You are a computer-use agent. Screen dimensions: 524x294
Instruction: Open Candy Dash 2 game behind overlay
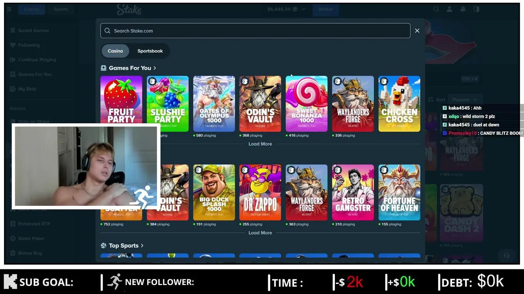[461, 213]
